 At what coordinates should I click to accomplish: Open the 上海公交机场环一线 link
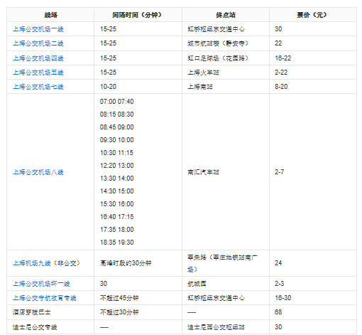[x=41, y=284]
